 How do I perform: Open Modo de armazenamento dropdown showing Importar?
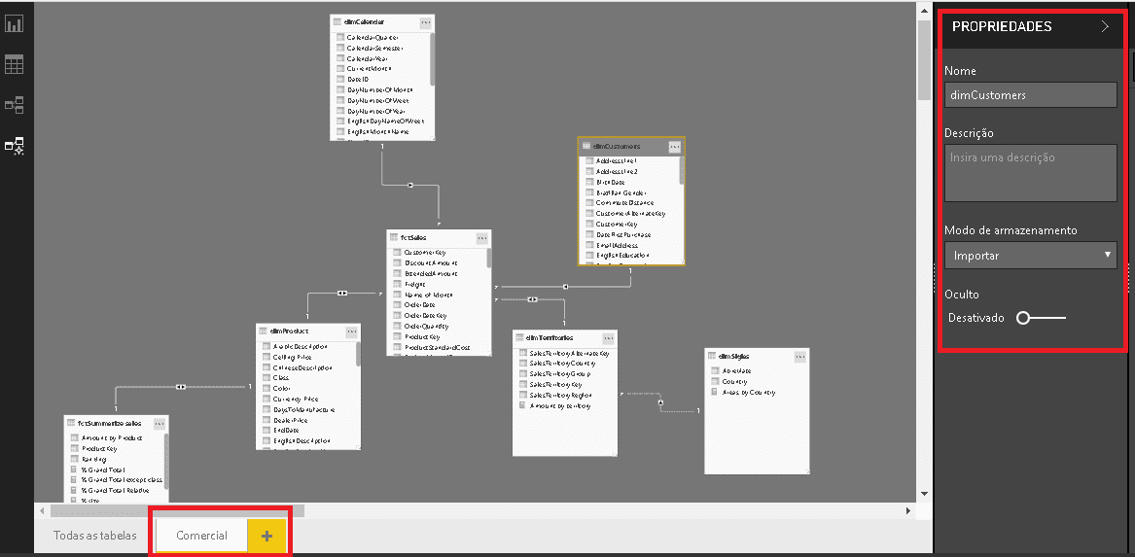1031,256
